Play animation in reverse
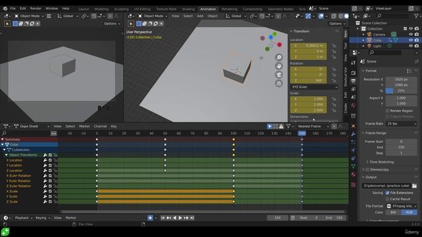The image size is (422, 237). tap(175, 218)
